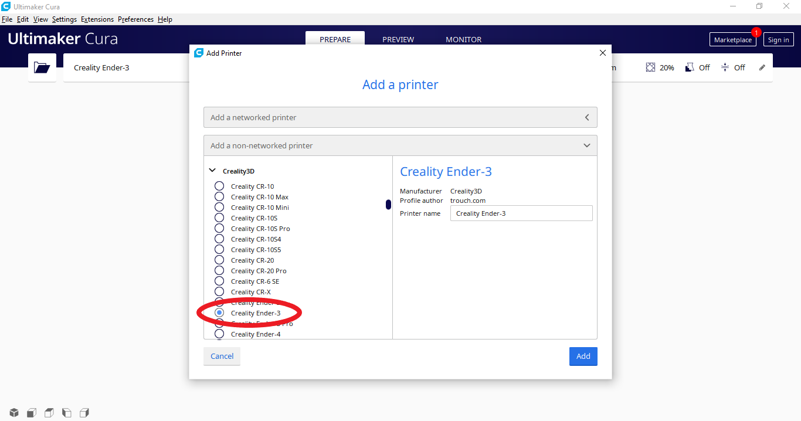Click the Cancel button
The height and width of the screenshot is (421, 801).
(x=222, y=357)
